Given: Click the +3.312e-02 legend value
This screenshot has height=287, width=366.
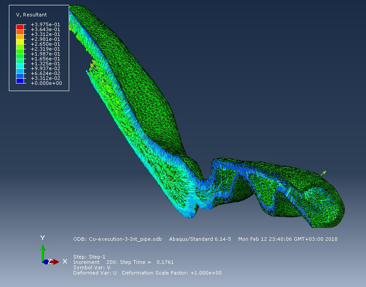Looking at the screenshot, I should [45, 78].
